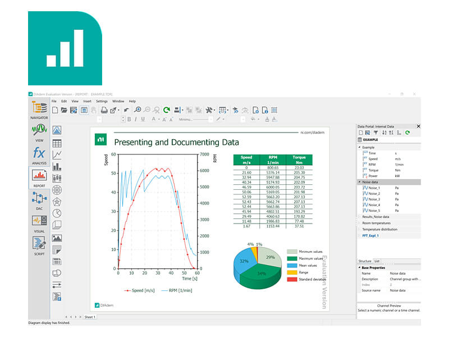
Task: Click the ni.com/diadem text in header
Action: 313,133
